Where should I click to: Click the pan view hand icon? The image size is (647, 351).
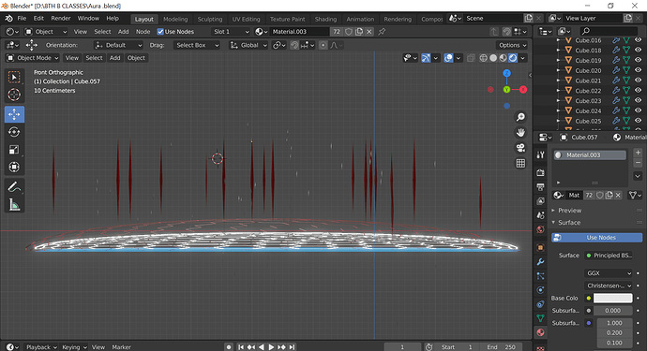(x=520, y=133)
